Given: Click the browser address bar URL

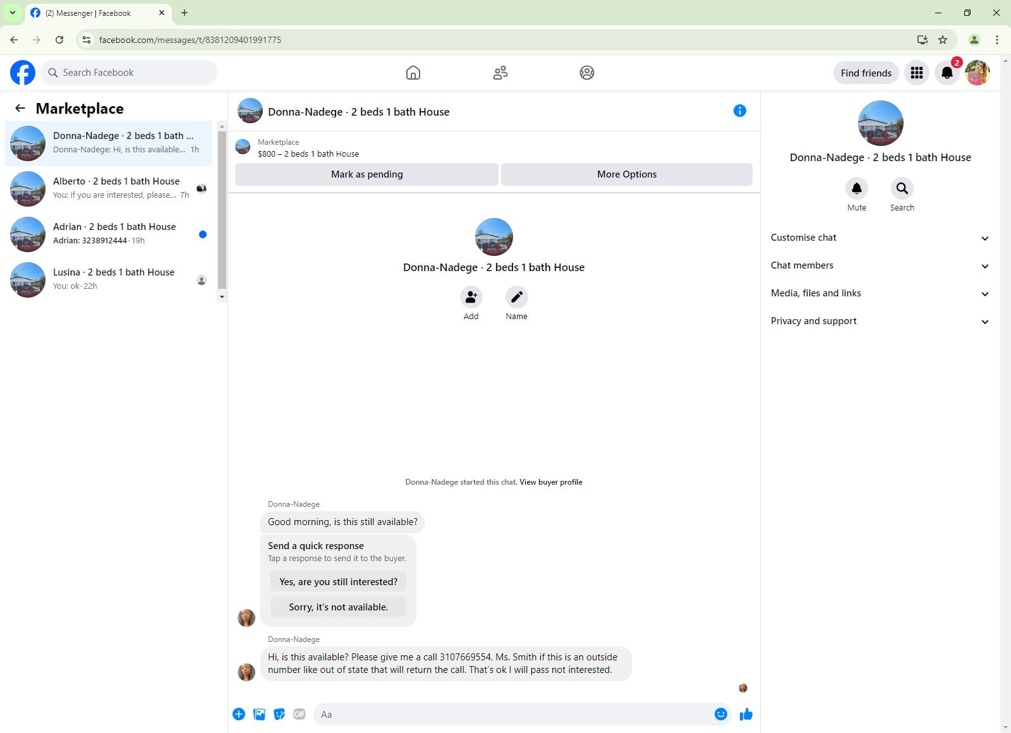Looking at the screenshot, I should click(190, 40).
